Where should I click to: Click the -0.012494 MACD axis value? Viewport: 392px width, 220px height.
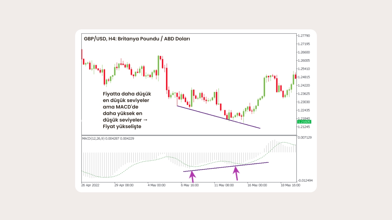pos(304,180)
